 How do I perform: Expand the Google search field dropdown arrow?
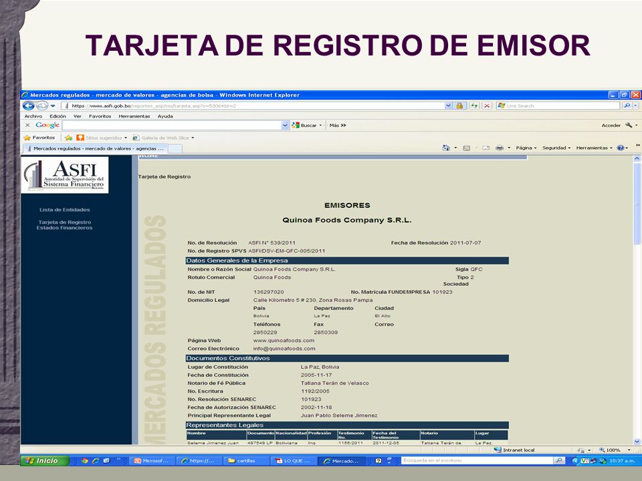coord(286,126)
